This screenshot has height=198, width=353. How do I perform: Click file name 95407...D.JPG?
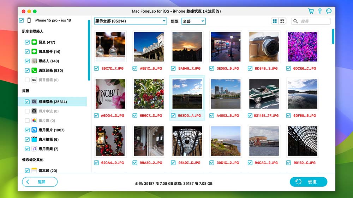tap(189, 162)
